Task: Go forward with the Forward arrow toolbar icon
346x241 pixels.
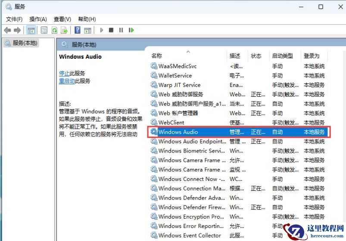Action: pyautogui.click(x=17, y=30)
